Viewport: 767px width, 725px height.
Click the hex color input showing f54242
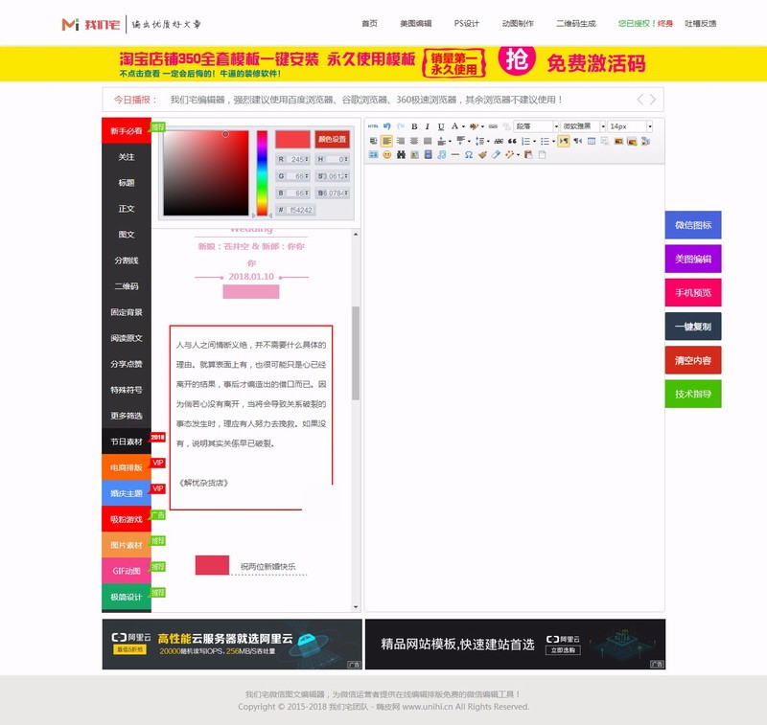point(302,209)
